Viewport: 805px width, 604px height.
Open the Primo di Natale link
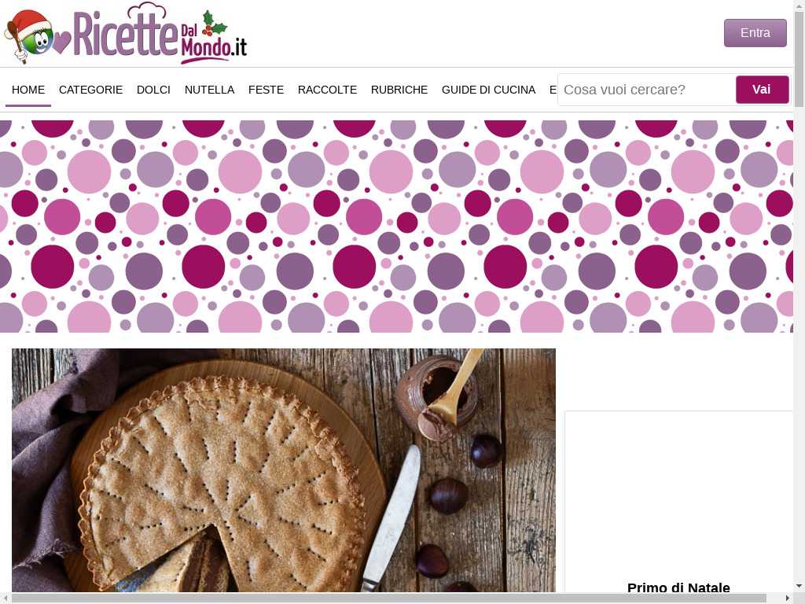coord(678,587)
